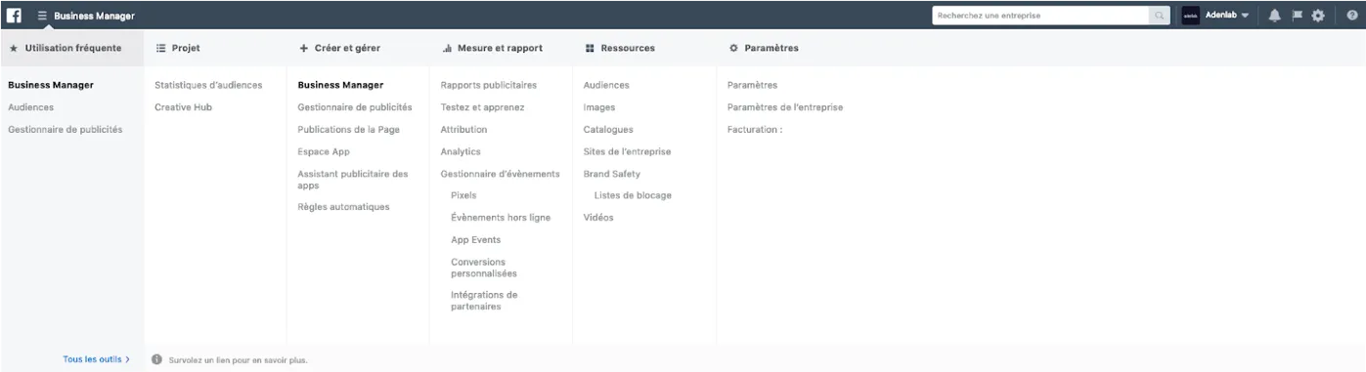The width and height of the screenshot is (1366, 372).
Task: Focus the Recherchez une entreprise field
Action: (1040, 16)
